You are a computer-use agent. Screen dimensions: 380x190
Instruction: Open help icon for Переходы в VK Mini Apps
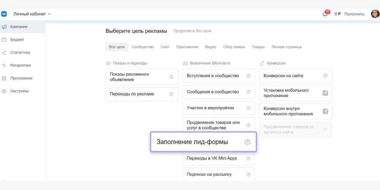pos(248,158)
